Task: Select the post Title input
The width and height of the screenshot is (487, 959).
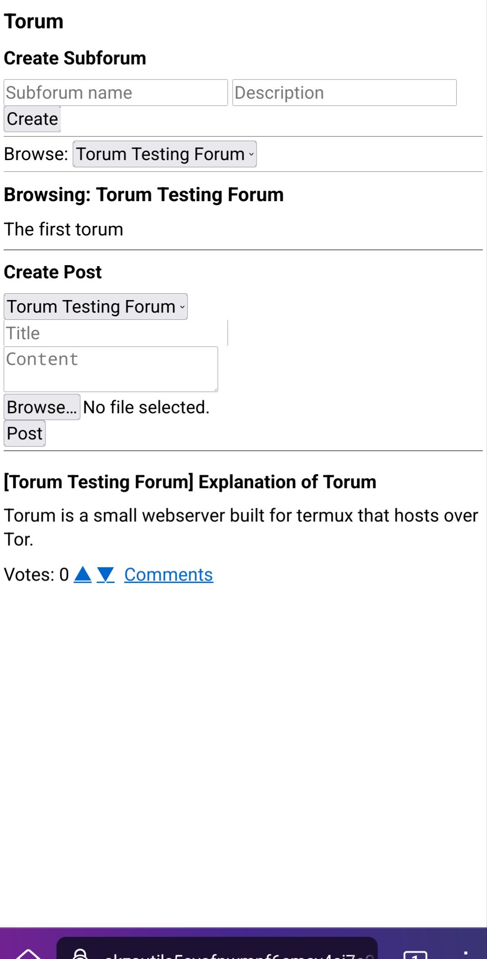Action: (x=115, y=333)
